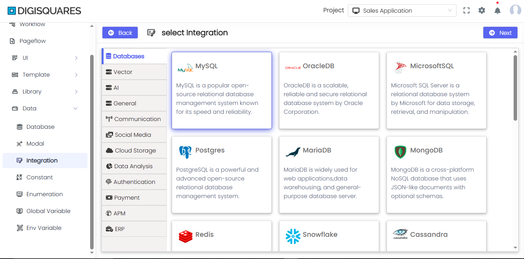Click the Library sidebar icon
This screenshot has height=259, width=524.
pos(15,92)
